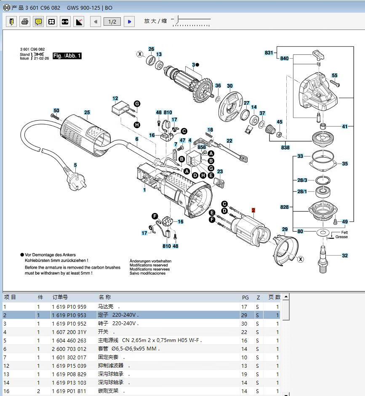The height and width of the screenshot is (396, 365).
Task: Select part label 32 spindle
Action: coord(345,255)
